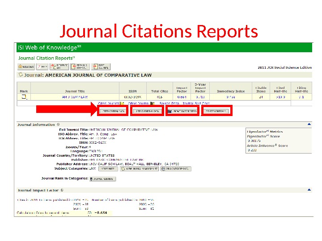This screenshot has width=322, height=241.
Task: Go to Previous Journal button
Action: click(80, 66)
